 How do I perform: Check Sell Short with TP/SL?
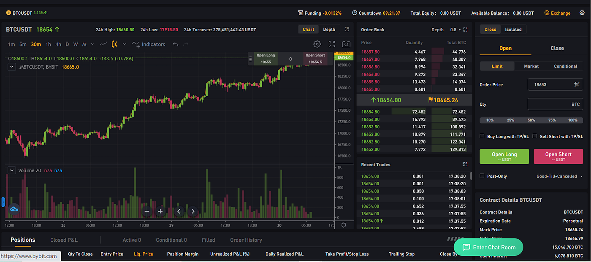click(x=534, y=136)
